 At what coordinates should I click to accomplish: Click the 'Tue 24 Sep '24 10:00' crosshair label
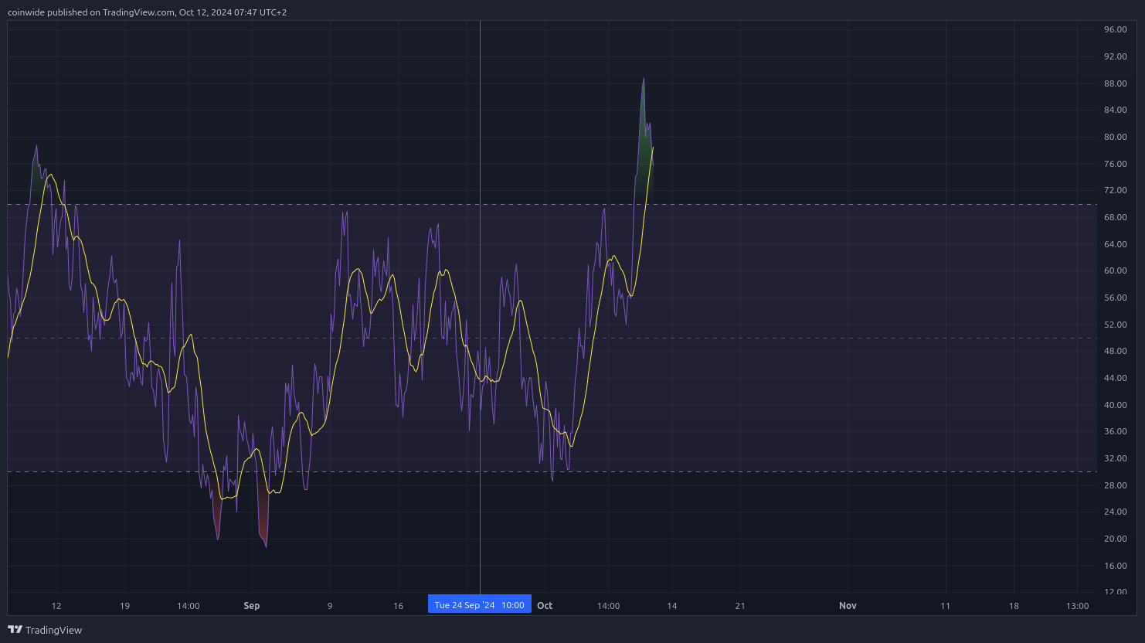[x=480, y=605]
